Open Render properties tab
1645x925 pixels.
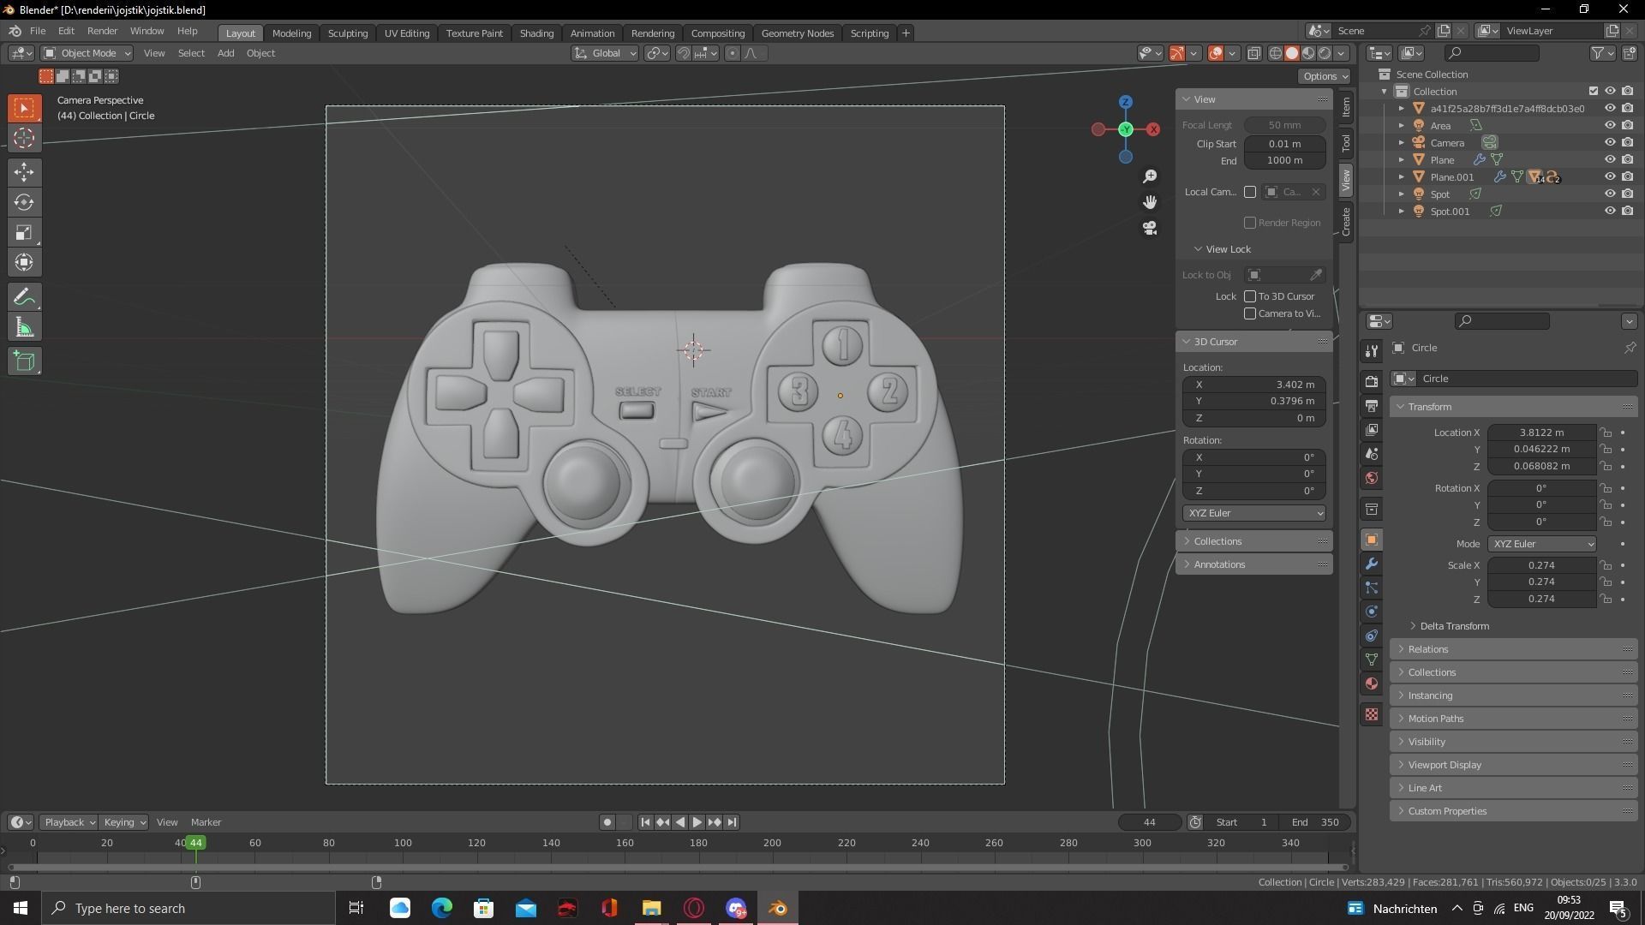pos(1372,382)
